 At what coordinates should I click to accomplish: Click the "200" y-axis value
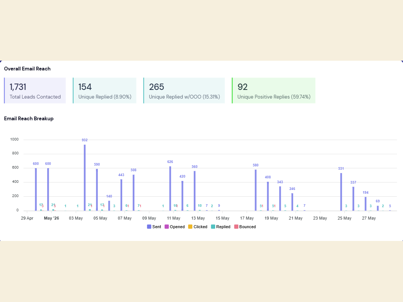[x=15, y=196]
